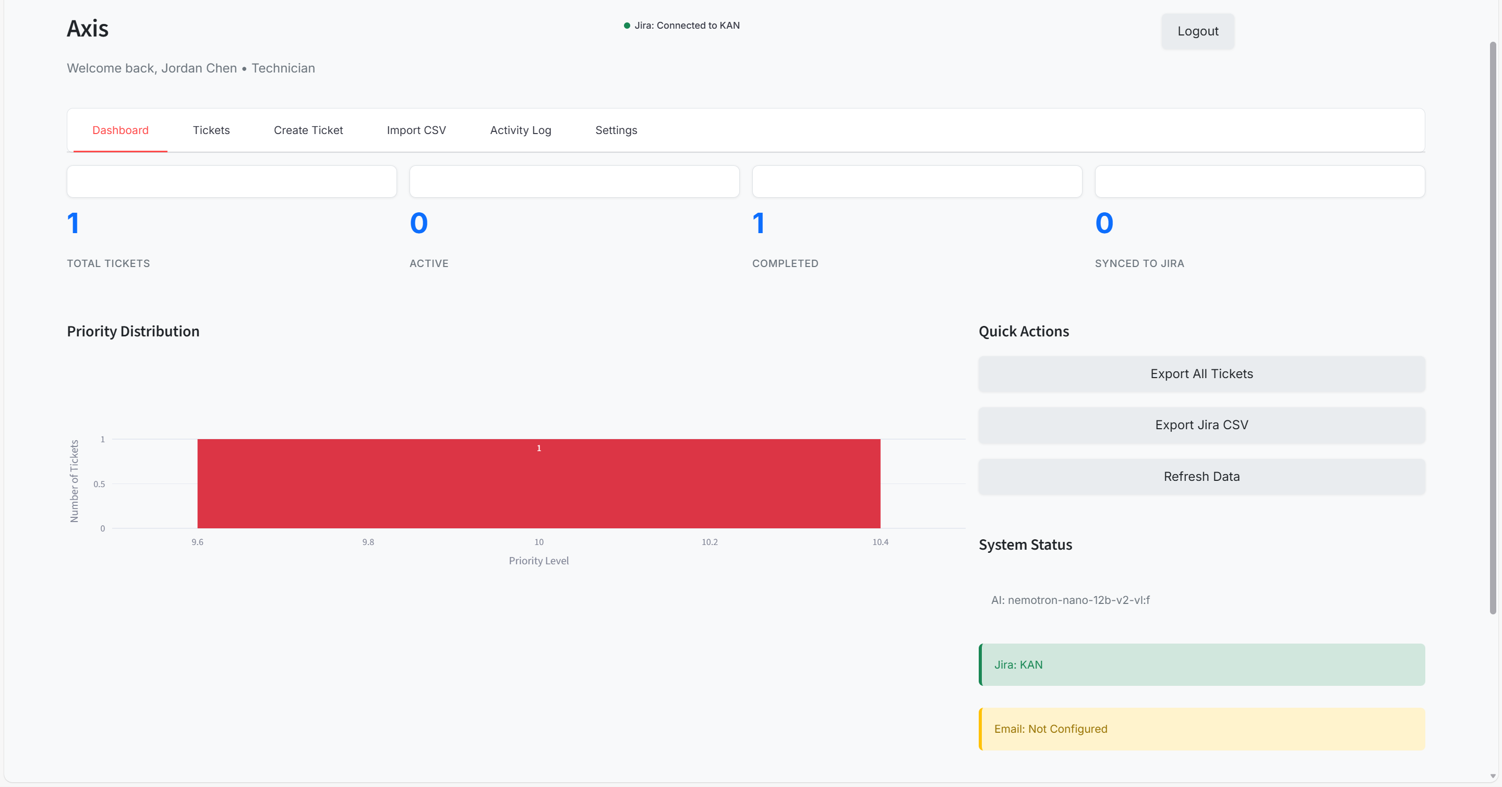Open the Import CSV tab

416,130
